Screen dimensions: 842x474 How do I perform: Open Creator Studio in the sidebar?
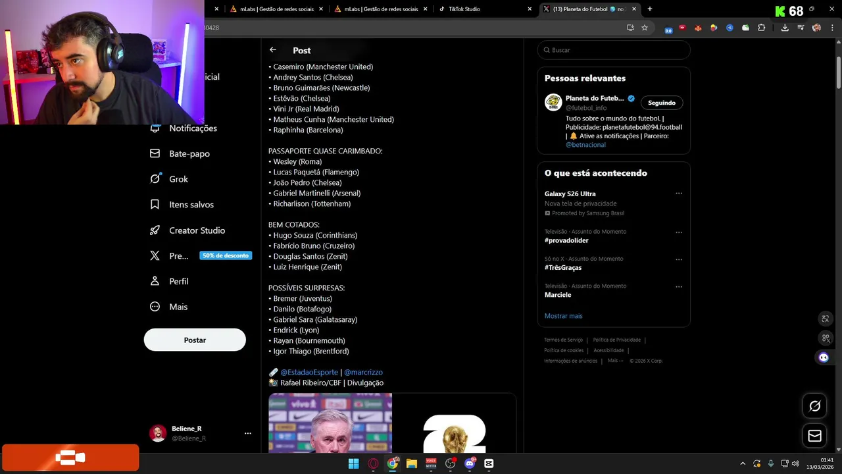coord(187,230)
